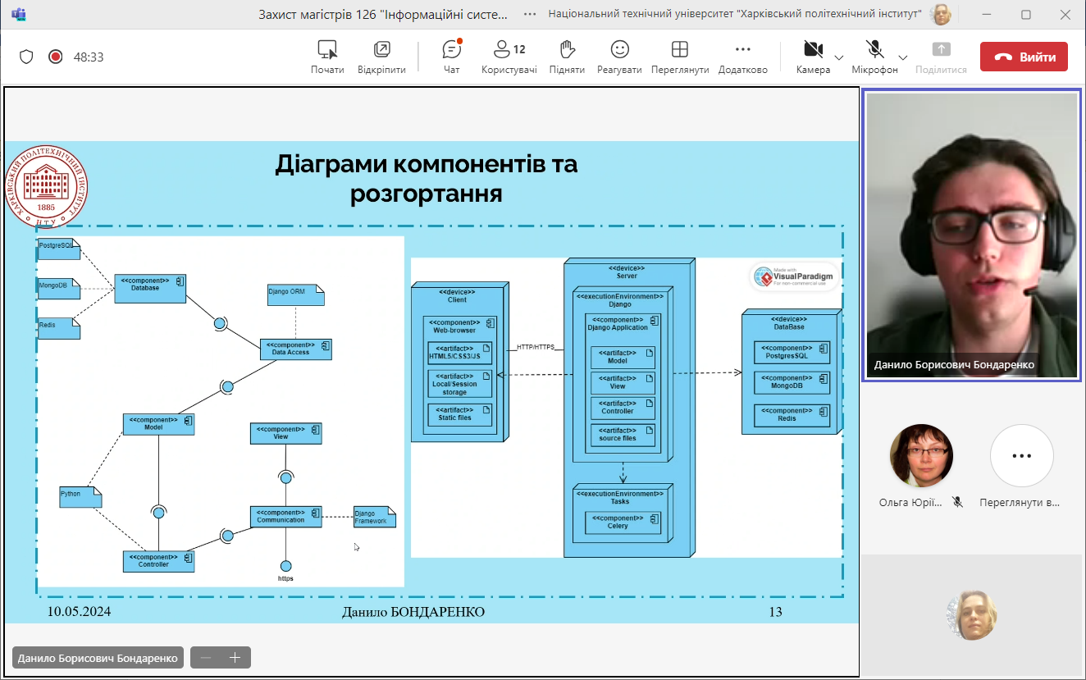1086x680 pixels.
Task: Expand the camera options dropdown arrow
Action: 838,57
